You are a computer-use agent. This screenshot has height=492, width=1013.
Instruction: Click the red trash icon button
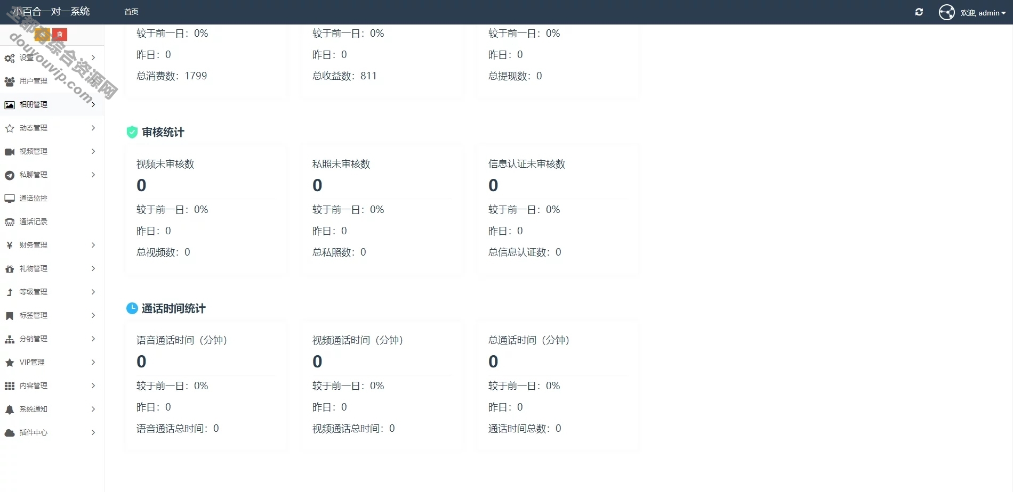(60, 35)
